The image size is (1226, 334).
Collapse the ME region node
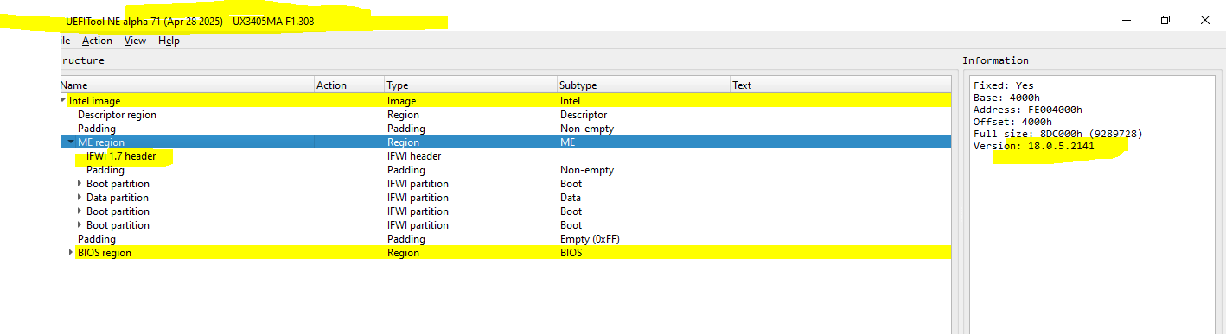coord(71,142)
